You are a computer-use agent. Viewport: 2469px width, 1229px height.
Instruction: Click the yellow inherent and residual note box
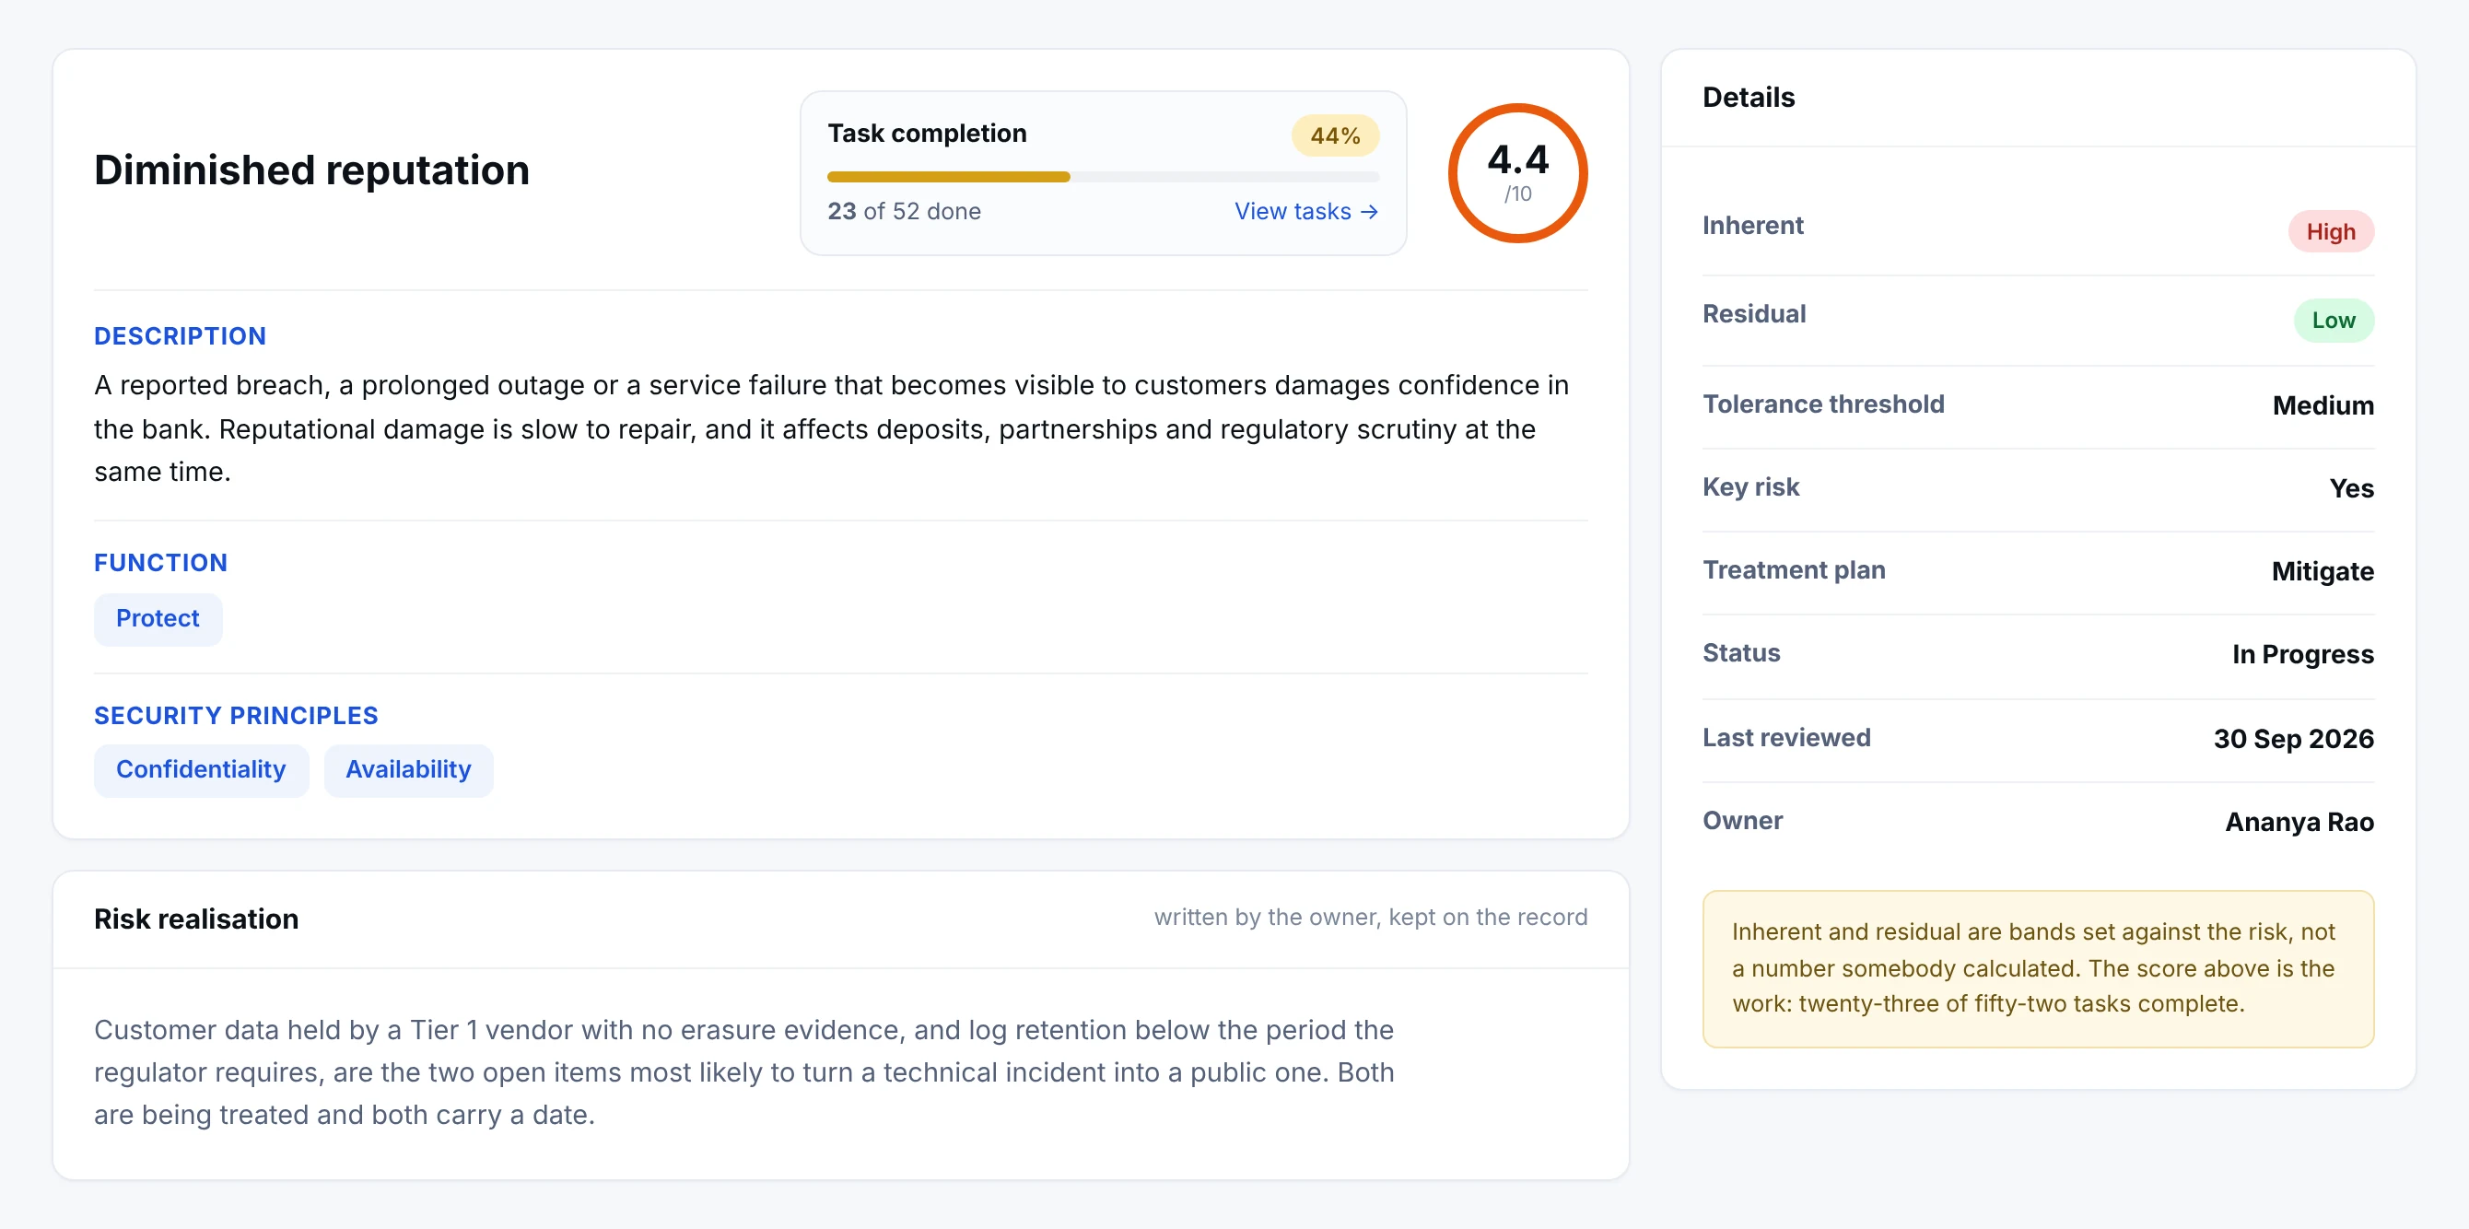(x=2038, y=968)
